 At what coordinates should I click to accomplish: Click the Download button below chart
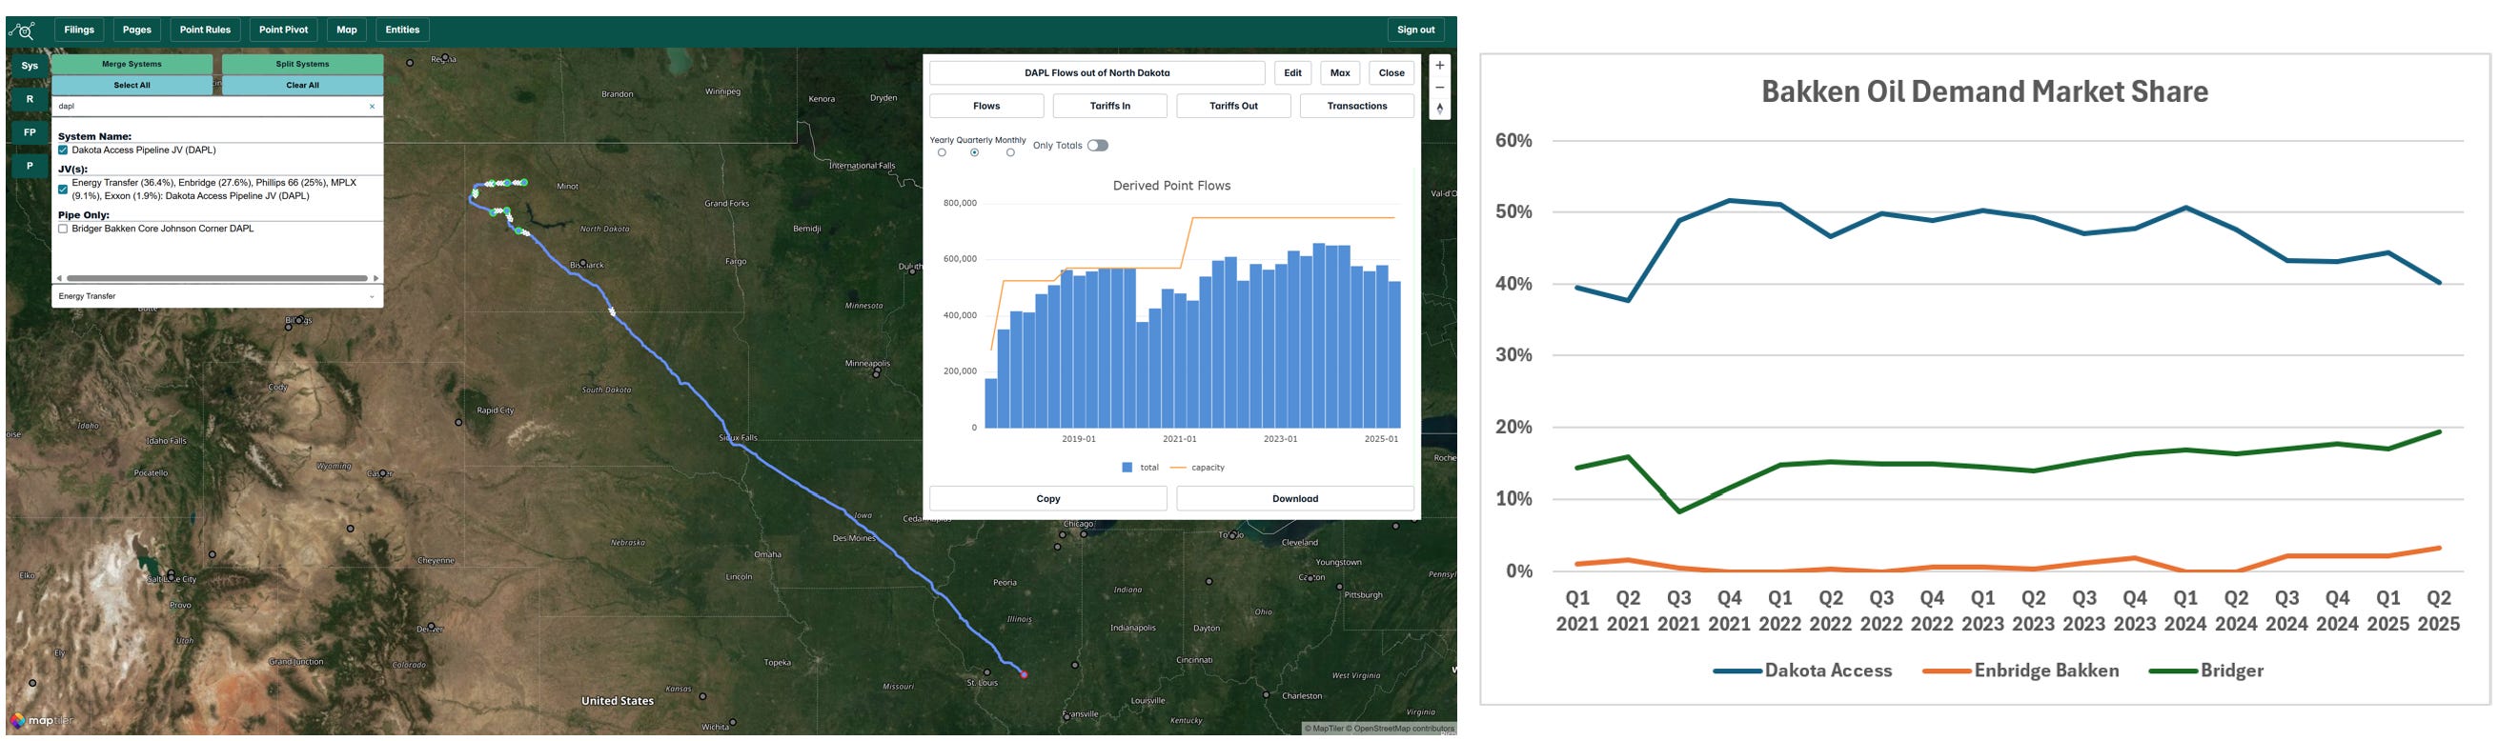[x=1295, y=499]
